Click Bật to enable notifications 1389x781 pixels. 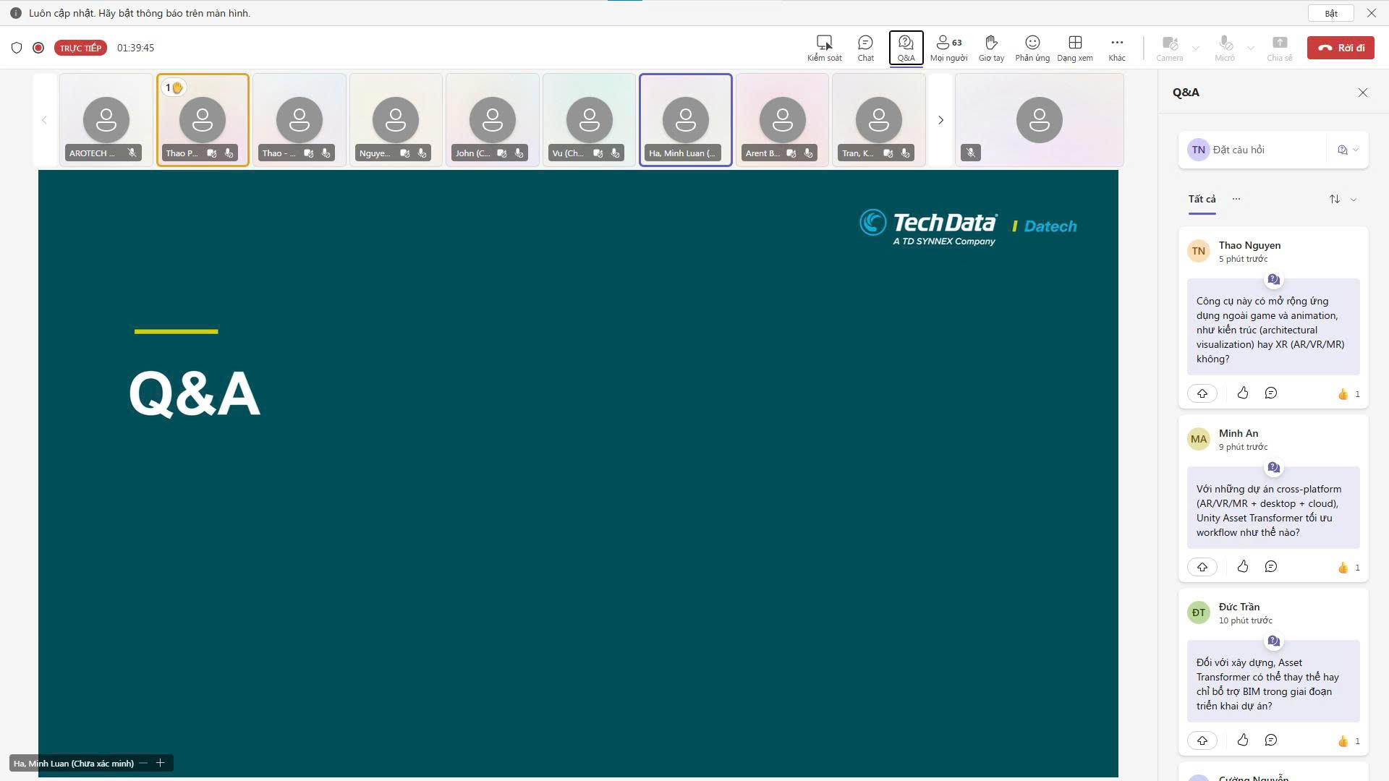click(x=1330, y=13)
